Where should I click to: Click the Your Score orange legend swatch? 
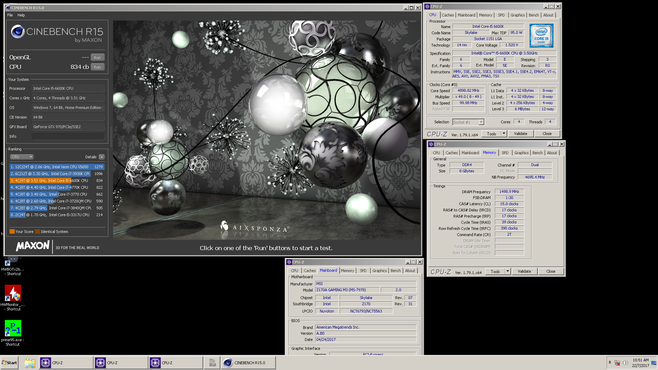click(x=12, y=232)
